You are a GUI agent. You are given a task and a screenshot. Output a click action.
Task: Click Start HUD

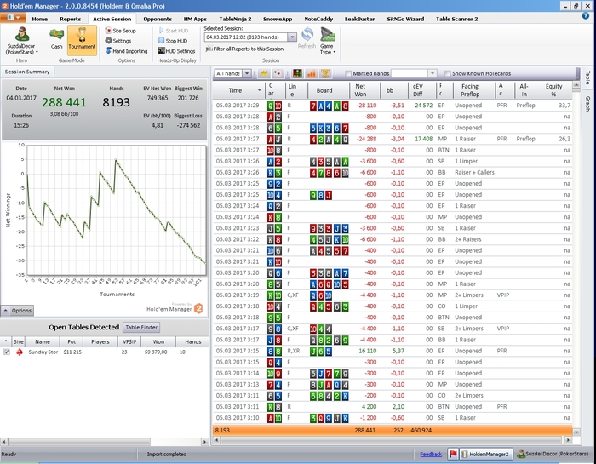pos(174,31)
